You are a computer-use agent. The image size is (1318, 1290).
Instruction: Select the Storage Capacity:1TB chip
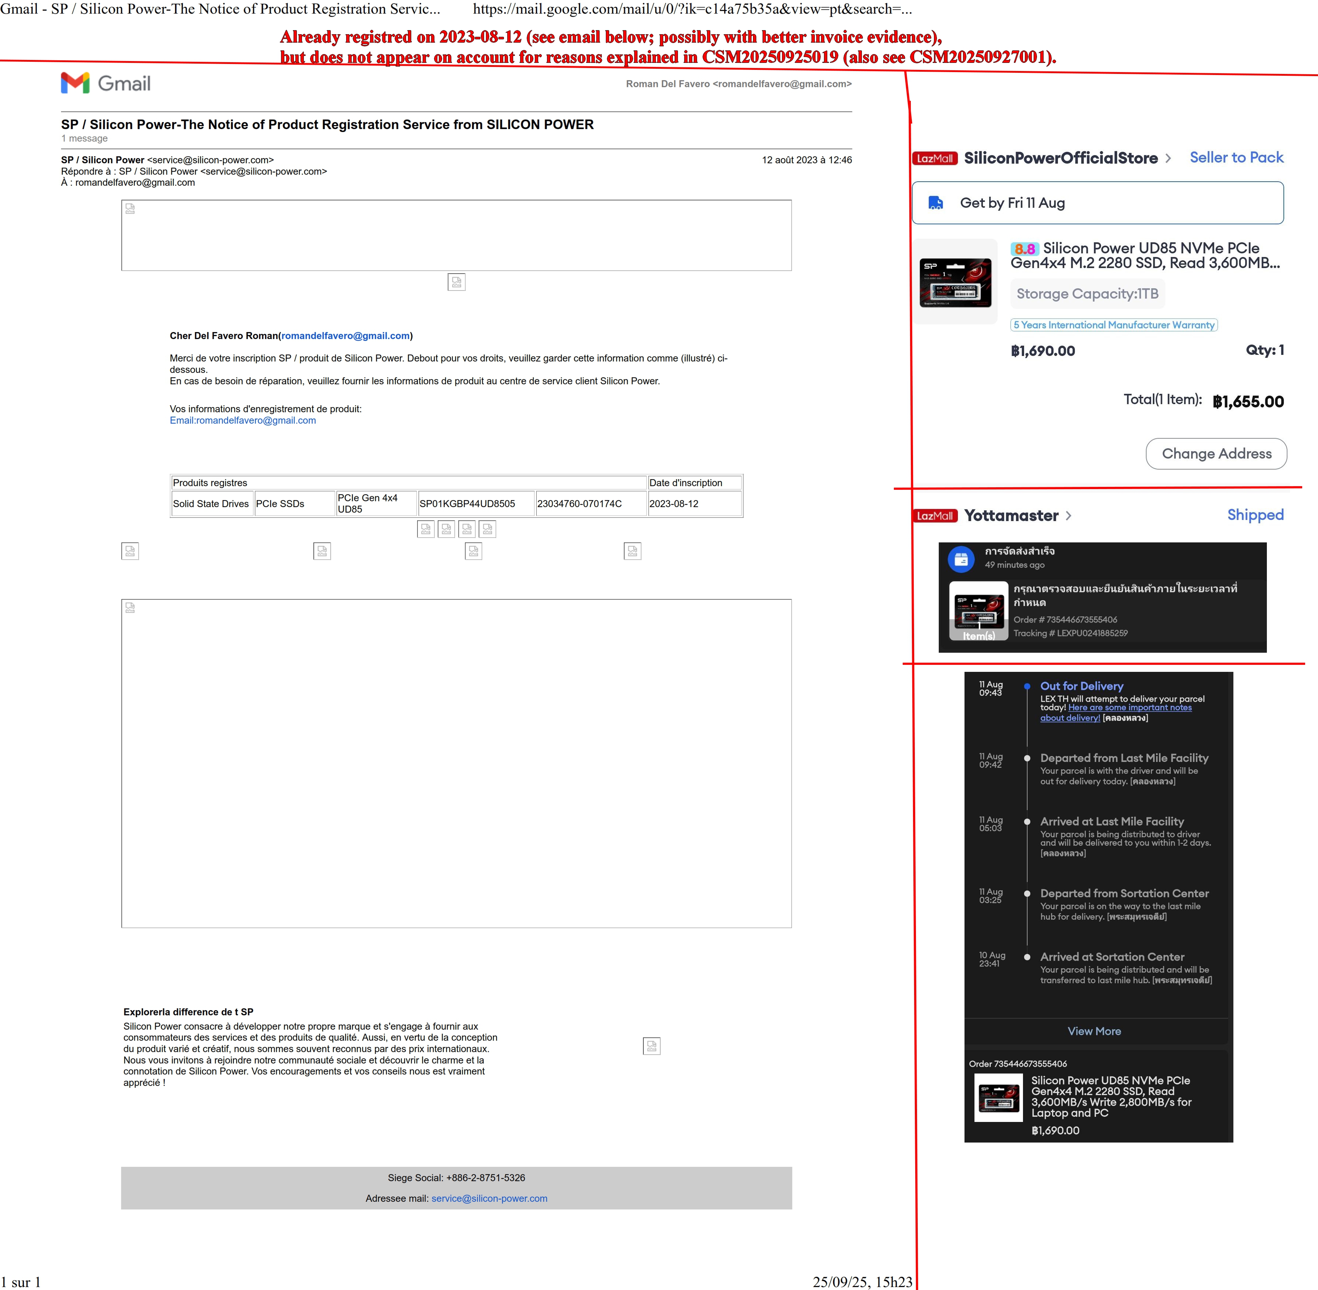(1087, 294)
